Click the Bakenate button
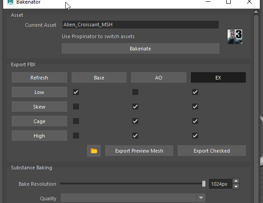263x203 pixels. coord(141,49)
